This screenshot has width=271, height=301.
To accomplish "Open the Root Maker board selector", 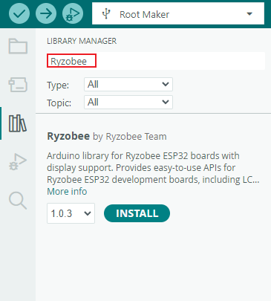I will point(178,13).
